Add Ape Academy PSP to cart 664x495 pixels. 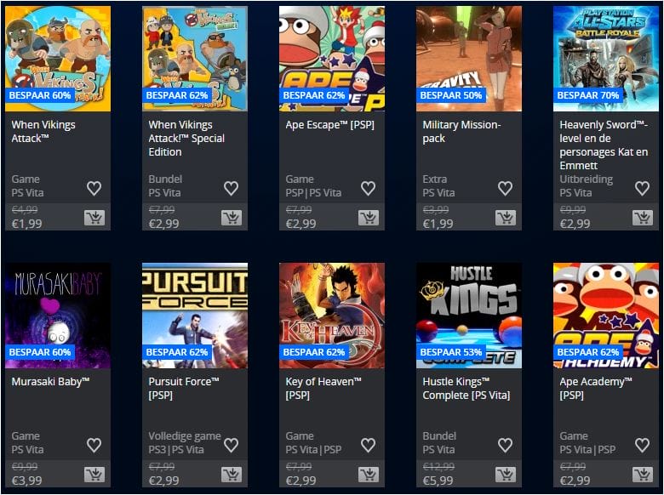(643, 475)
